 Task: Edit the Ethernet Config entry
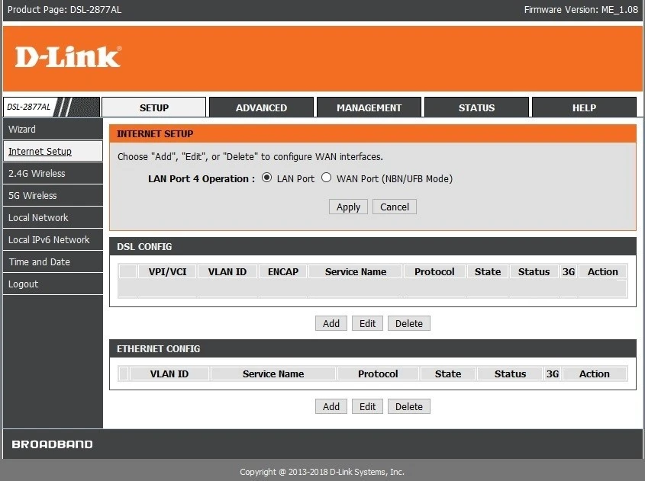click(x=367, y=406)
